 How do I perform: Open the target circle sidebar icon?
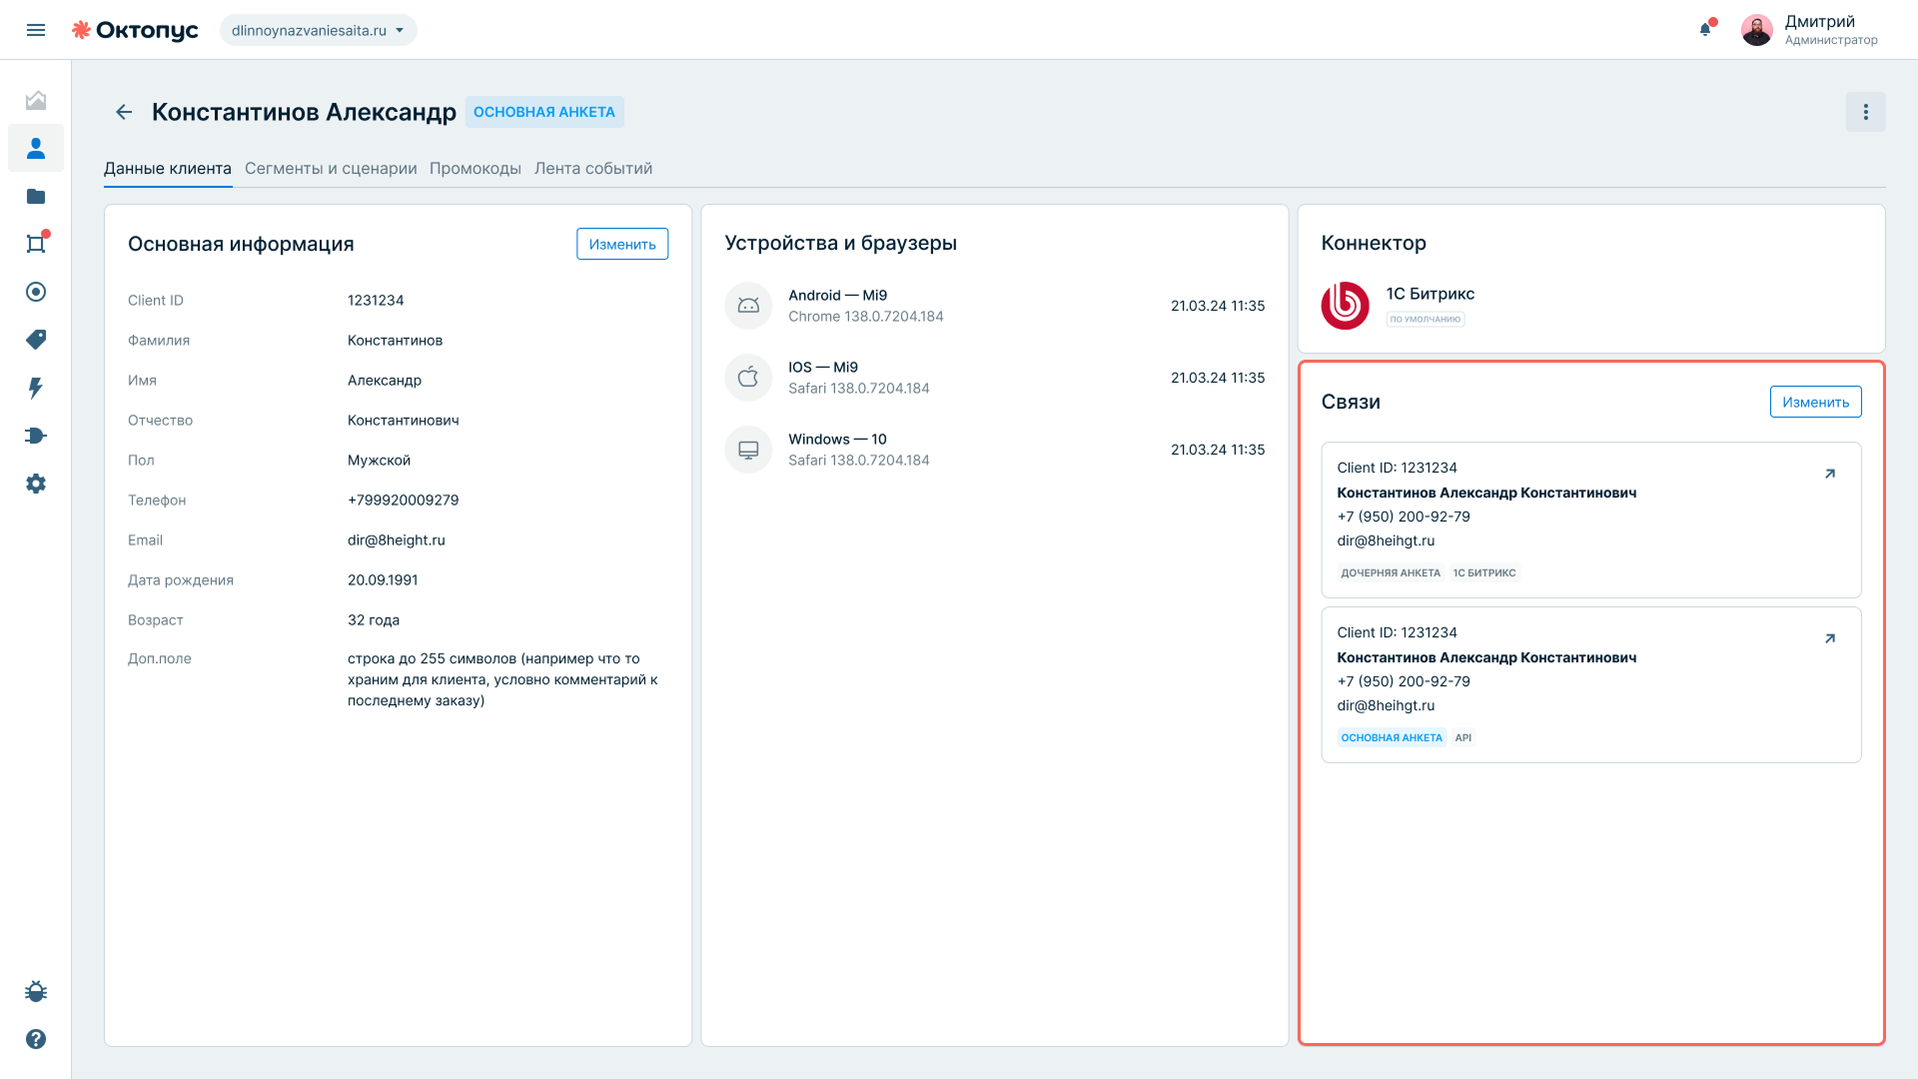(x=36, y=292)
